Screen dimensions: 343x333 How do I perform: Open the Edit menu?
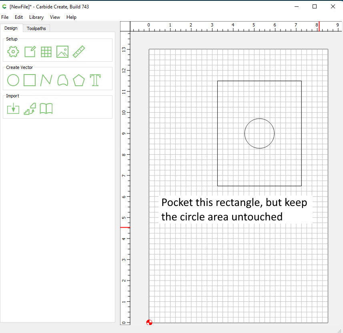(19, 17)
